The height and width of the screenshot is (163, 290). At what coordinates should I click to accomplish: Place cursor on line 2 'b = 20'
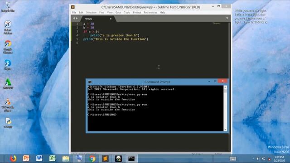click(x=89, y=28)
